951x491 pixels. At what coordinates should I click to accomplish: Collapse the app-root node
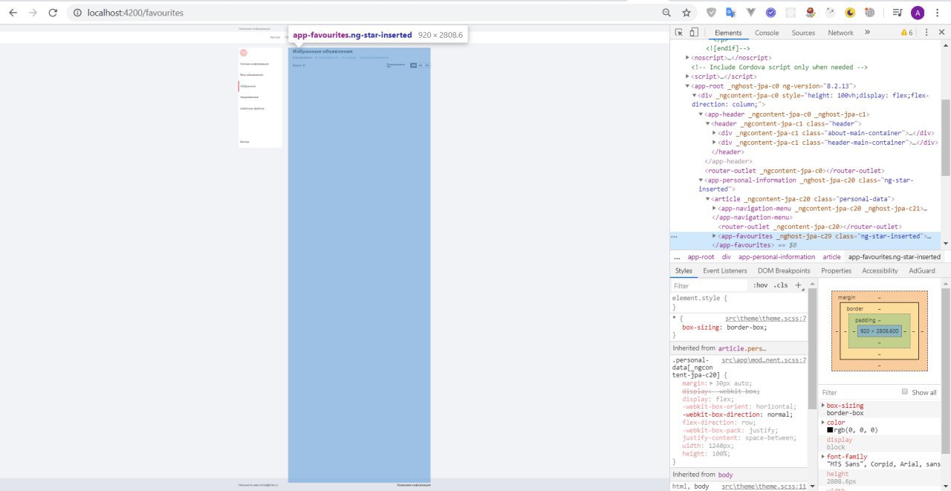point(687,85)
